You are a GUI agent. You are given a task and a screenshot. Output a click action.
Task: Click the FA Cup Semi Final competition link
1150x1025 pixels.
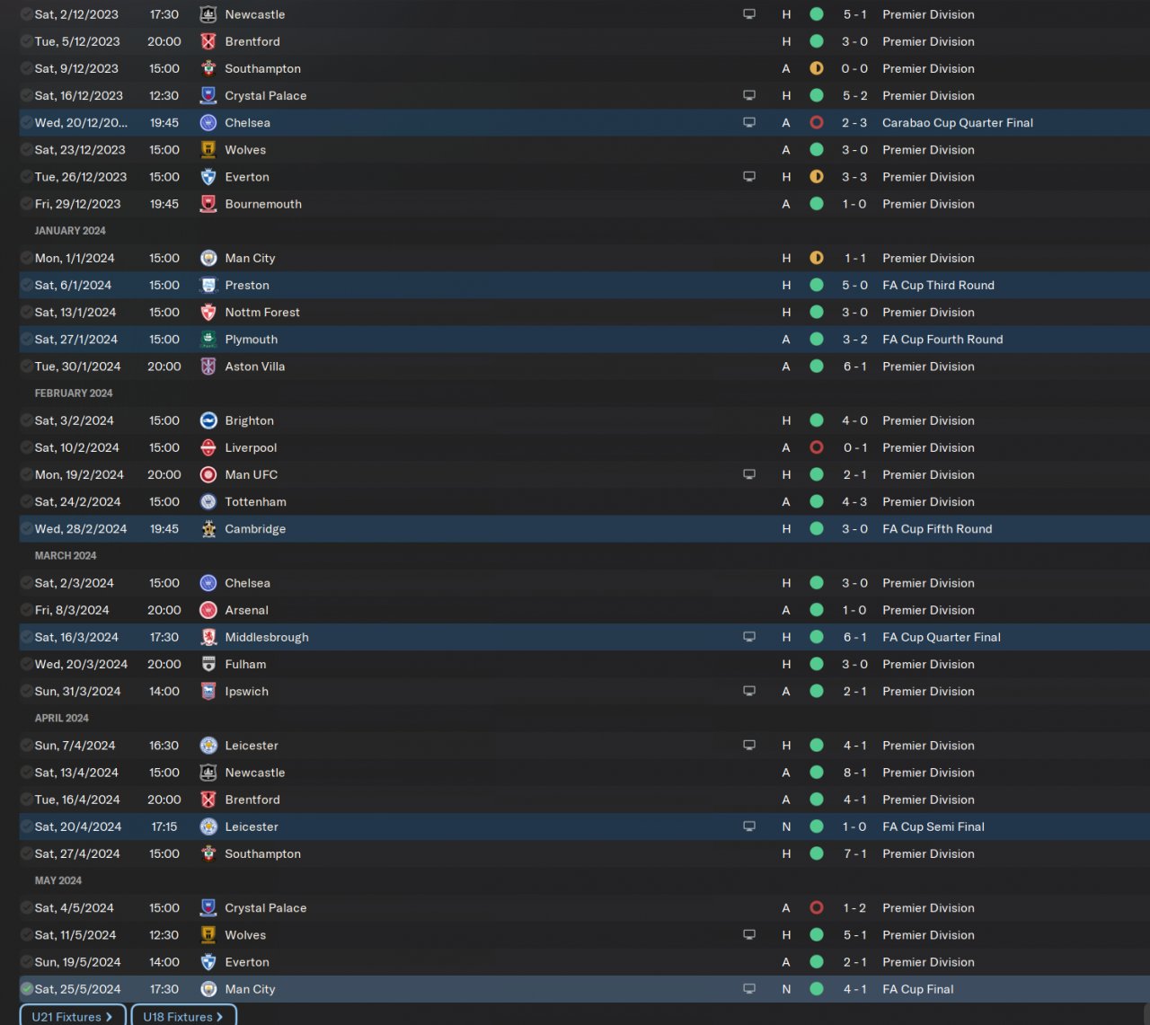click(x=933, y=826)
